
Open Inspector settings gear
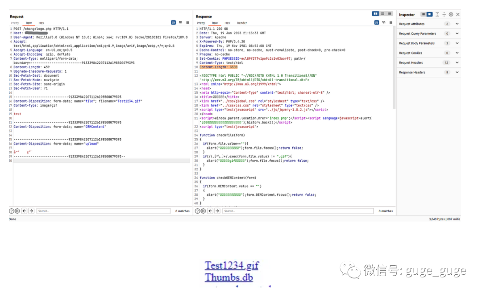point(451,14)
